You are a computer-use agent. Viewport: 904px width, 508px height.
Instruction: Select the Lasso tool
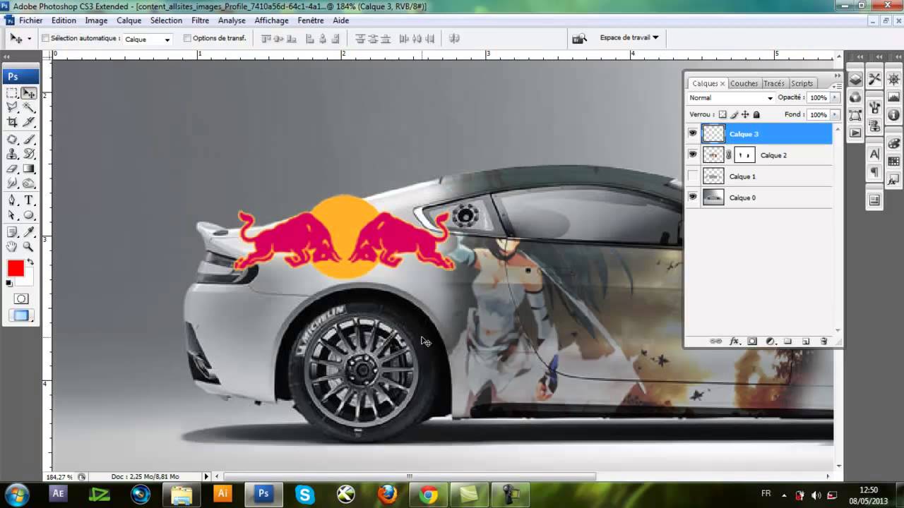12,107
